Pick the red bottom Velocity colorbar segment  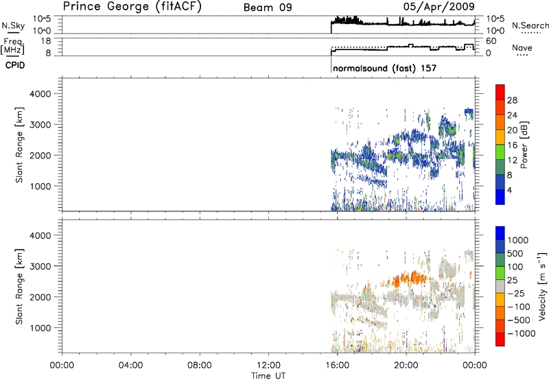[x=500, y=340]
